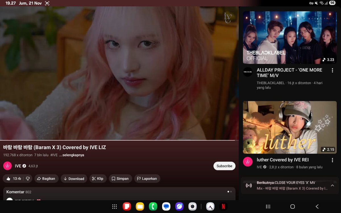Launch the purple Samsung Internet browser
Image resolution: width=341 pixels, height=213 pixels.
[179, 206]
